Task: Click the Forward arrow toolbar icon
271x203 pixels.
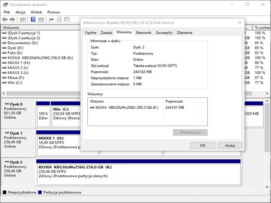Action: point(12,19)
